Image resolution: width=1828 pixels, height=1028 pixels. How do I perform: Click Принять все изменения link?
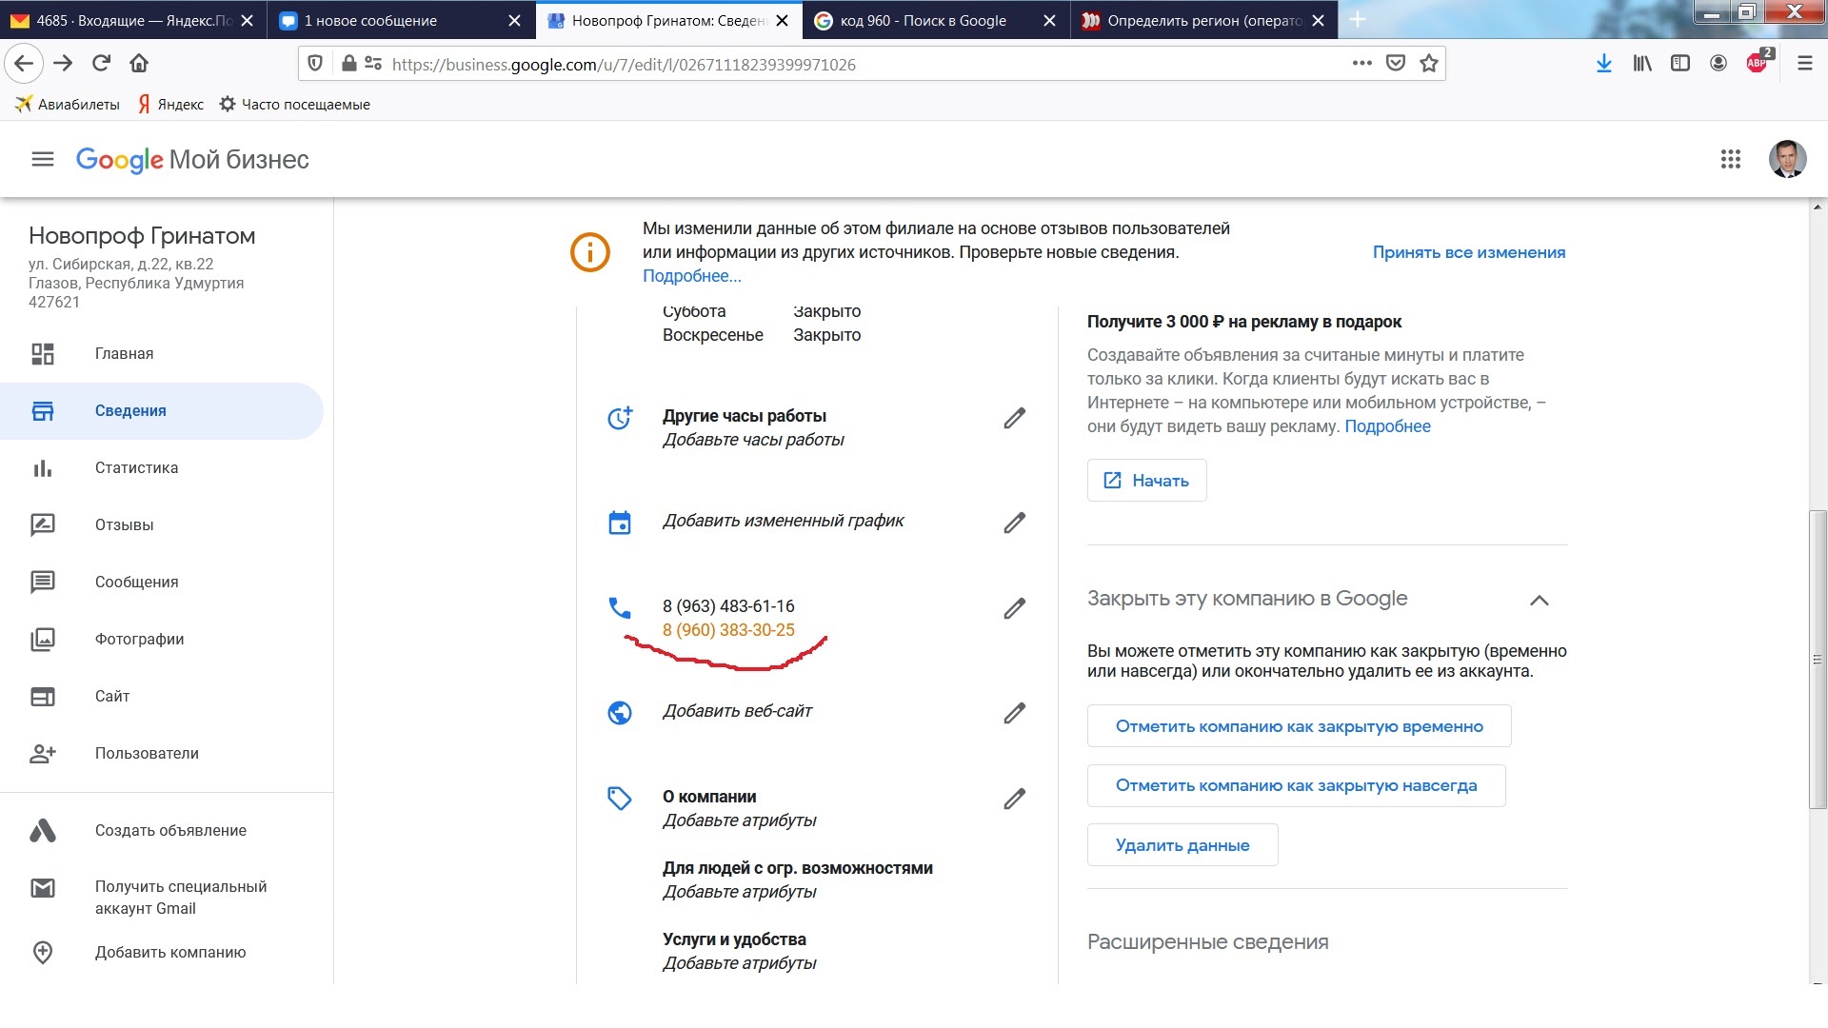[x=1468, y=252]
